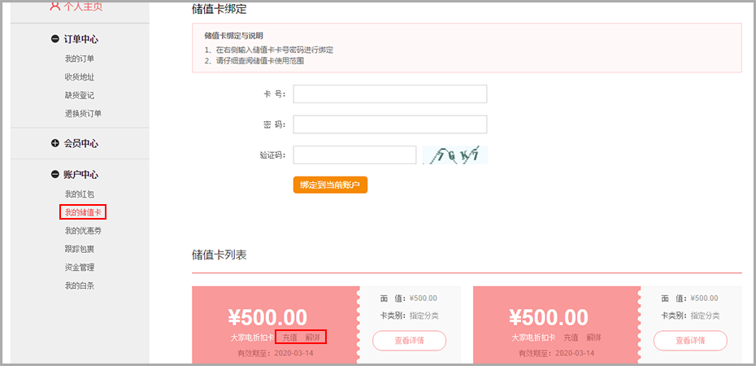
Task: Click 查看详情 on the first card
Action: [x=410, y=341]
